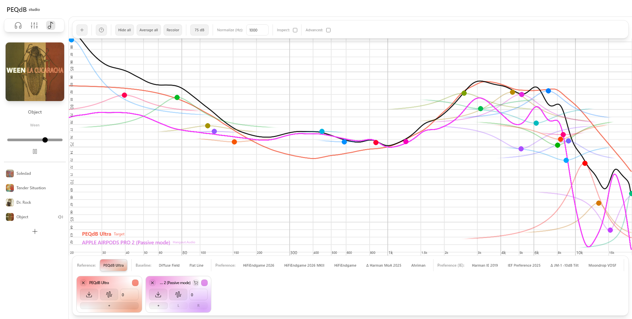
Task: Toggle the L channel on Passive mode card
Action: pos(178,306)
